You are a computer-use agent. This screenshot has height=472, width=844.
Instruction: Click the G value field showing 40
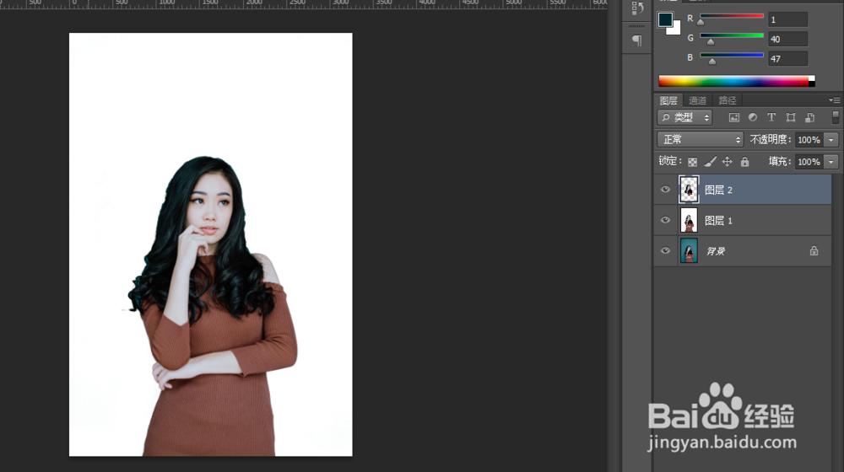pyautogui.click(x=787, y=39)
